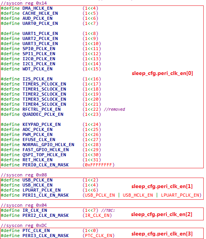This screenshot has width=206, height=239.
Task: Click the PERI1_CLK_EN_MASK macro name
Action: coord(46,195)
